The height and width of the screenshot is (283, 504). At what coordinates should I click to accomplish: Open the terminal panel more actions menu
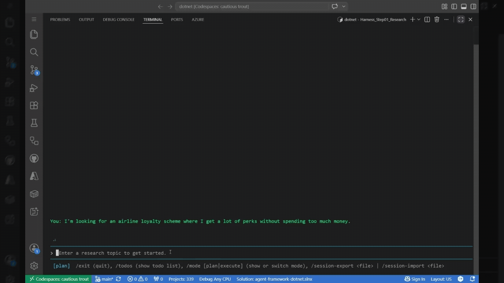coord(446,19)
